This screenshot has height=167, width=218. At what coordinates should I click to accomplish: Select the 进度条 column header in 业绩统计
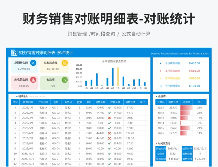coord(186,102)
